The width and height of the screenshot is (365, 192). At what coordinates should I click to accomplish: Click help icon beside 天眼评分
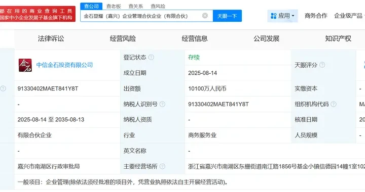coord(322,65)
